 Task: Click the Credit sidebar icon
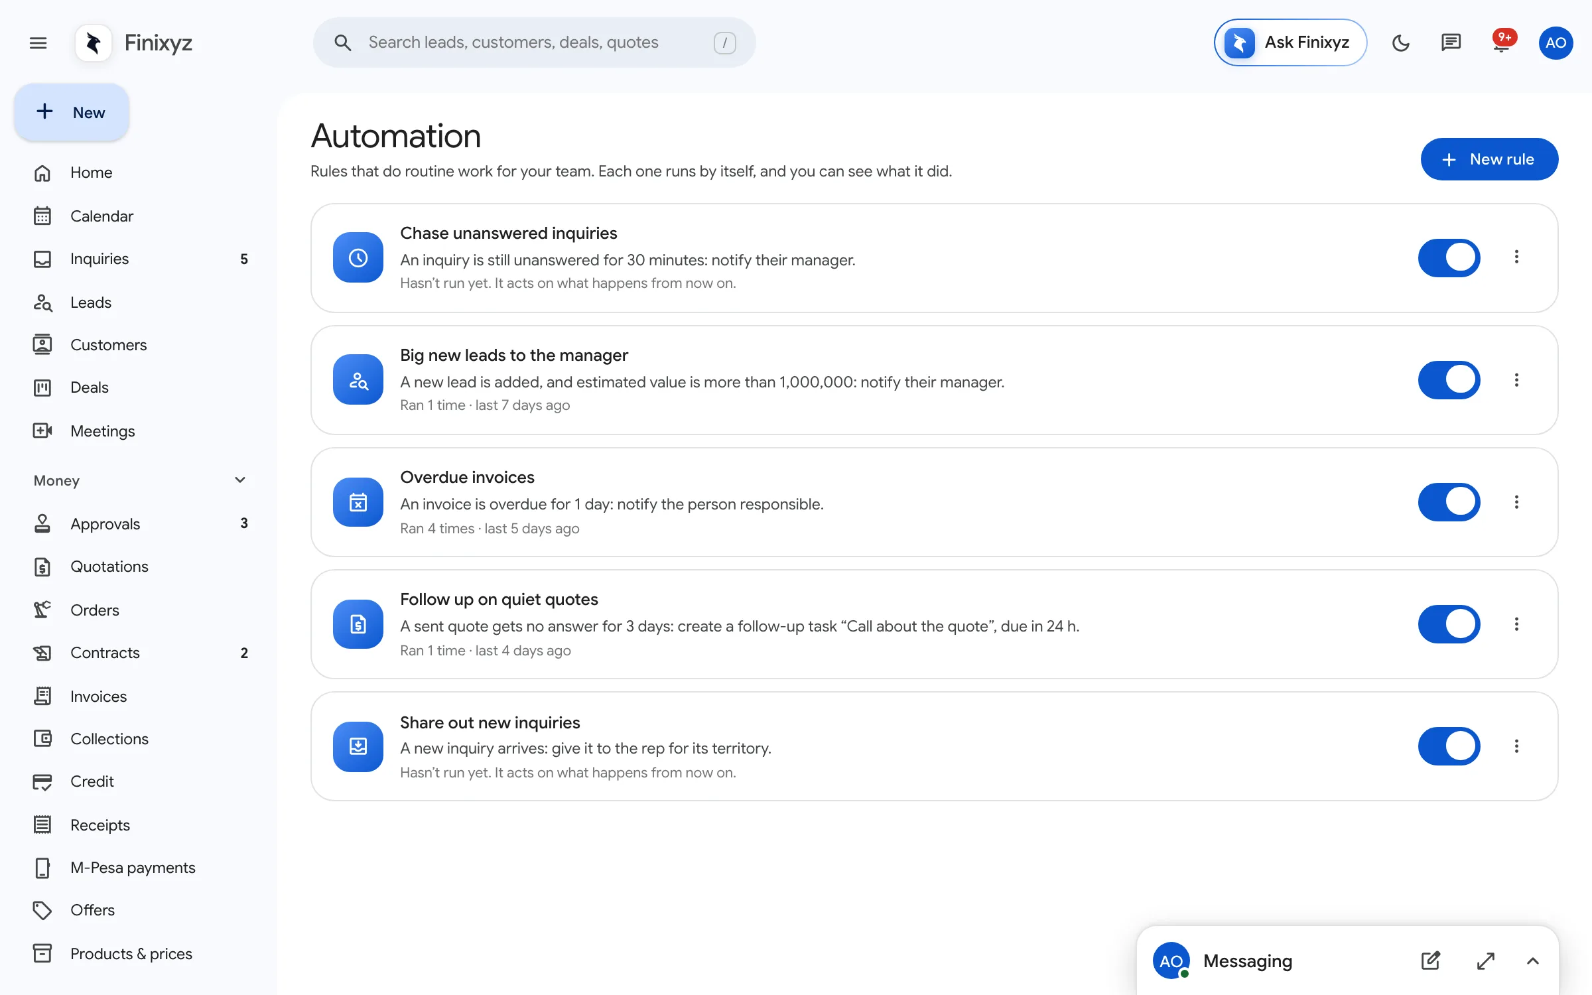[42, 781]
